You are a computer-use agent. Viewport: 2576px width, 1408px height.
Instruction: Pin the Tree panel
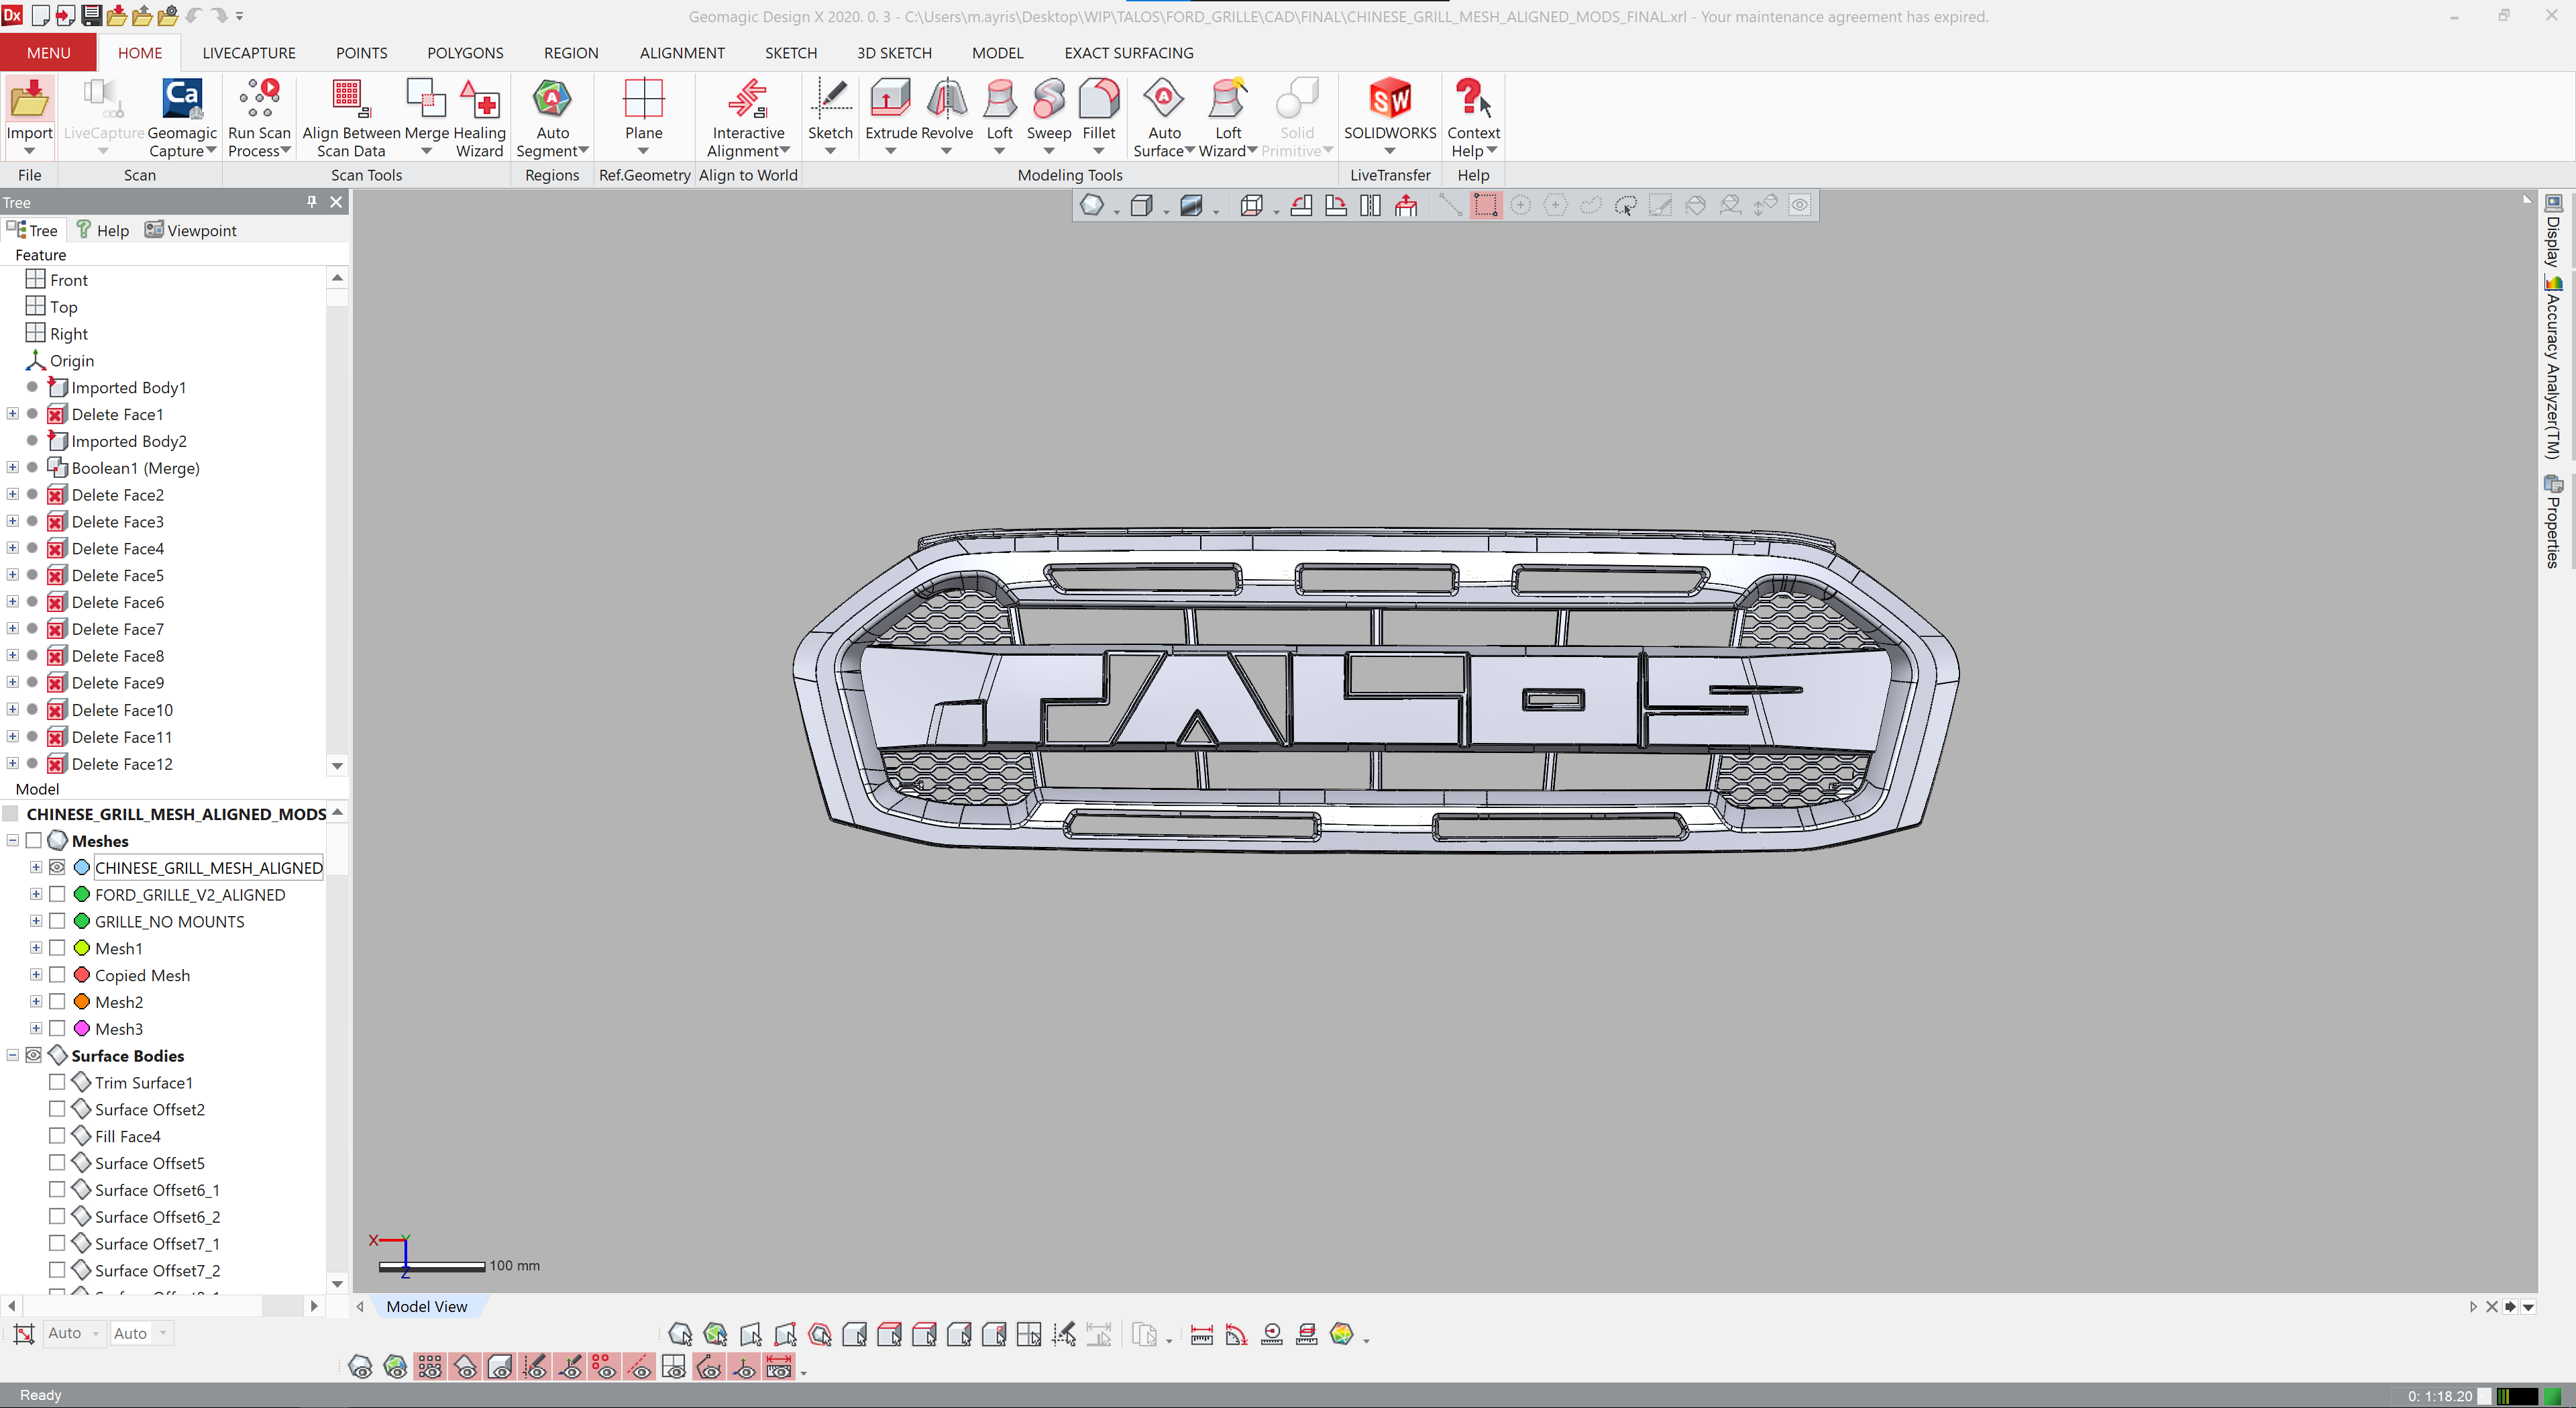click(312, 202)
